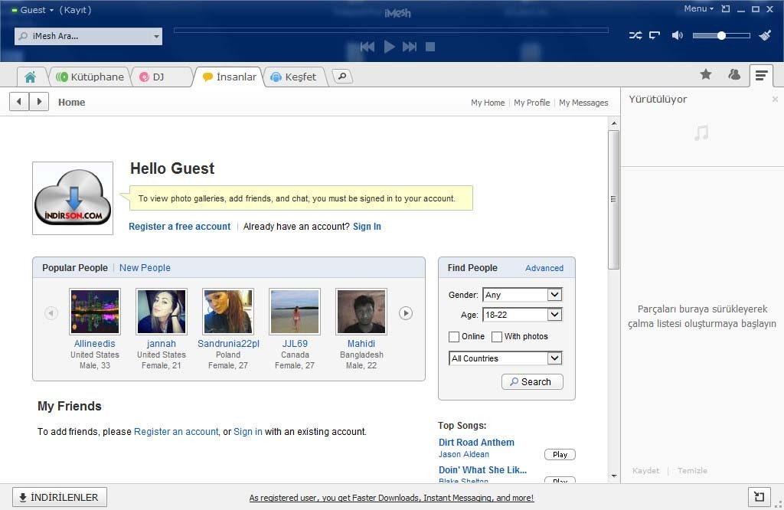Open Jason Aldean artist link
Image resolution: width=784 pixels, height=510 pixels.
click(463, 454)
